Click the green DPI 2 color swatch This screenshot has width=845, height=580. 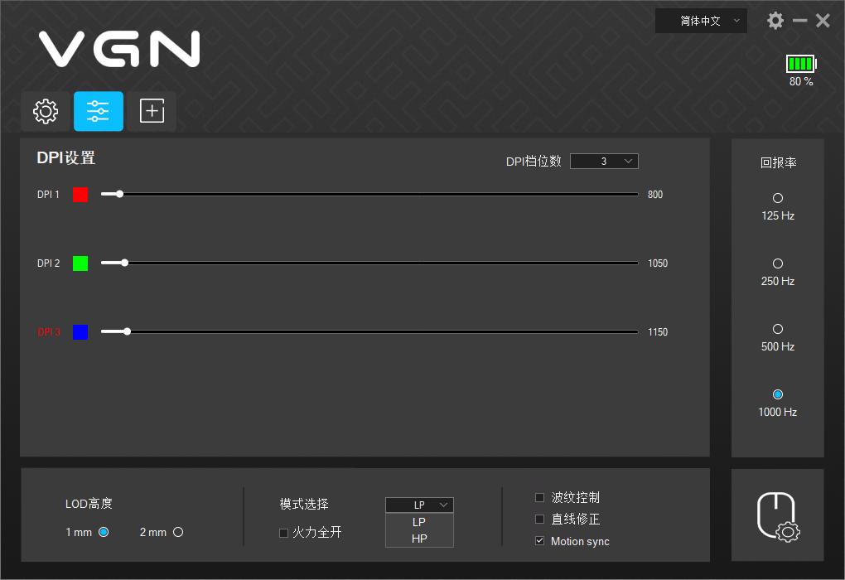pos(80,263)
